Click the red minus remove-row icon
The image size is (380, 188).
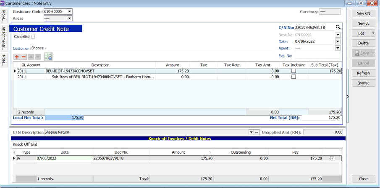(x=24, y=57)
